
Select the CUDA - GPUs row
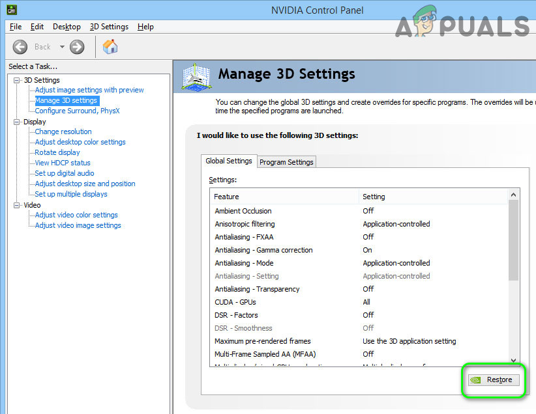(359, 302)
